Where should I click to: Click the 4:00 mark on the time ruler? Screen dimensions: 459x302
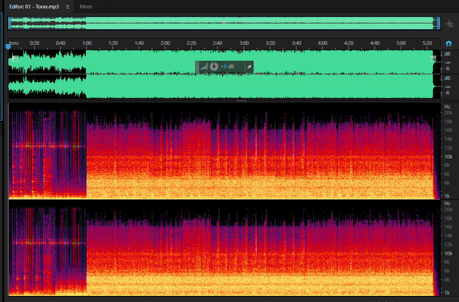click(322, 43)
